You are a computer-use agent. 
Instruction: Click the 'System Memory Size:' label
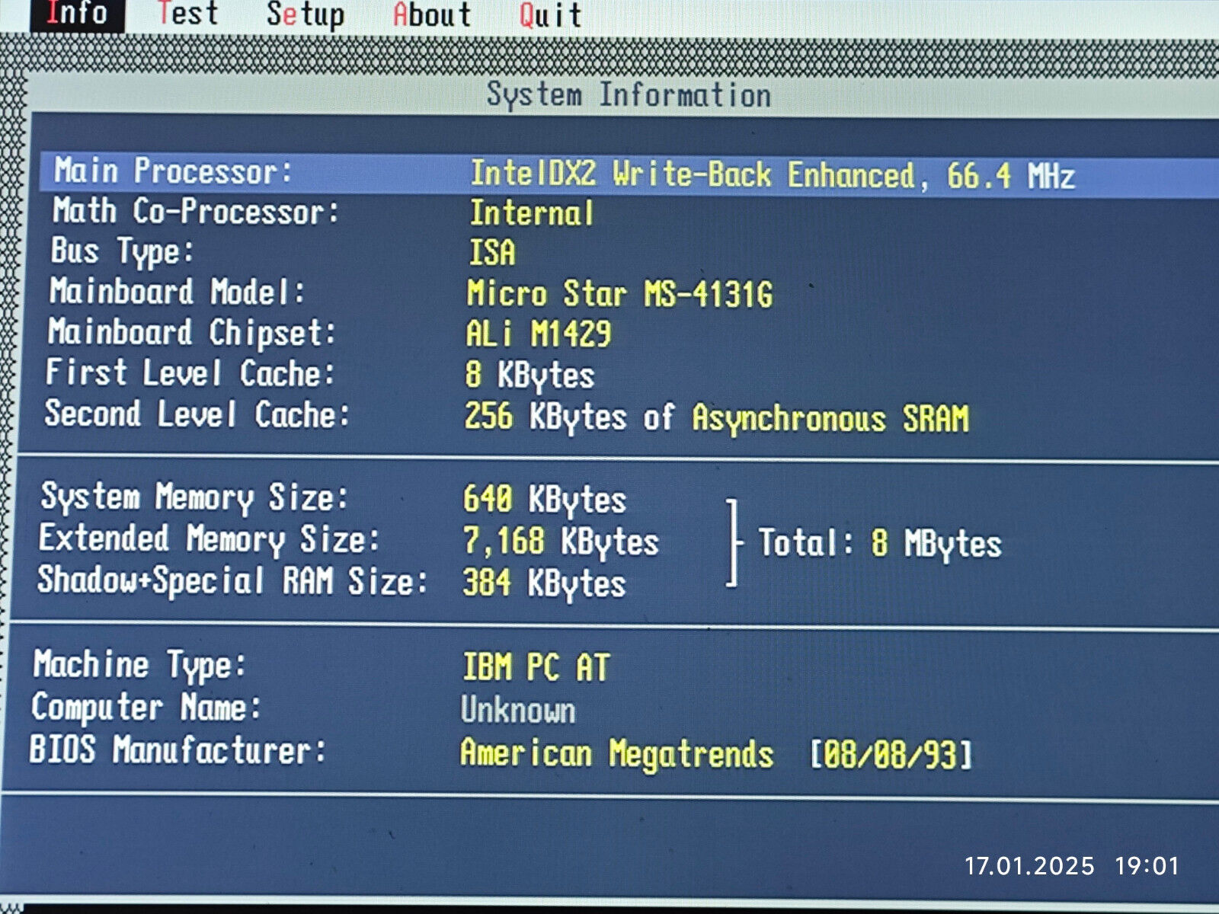click(195, 497)
